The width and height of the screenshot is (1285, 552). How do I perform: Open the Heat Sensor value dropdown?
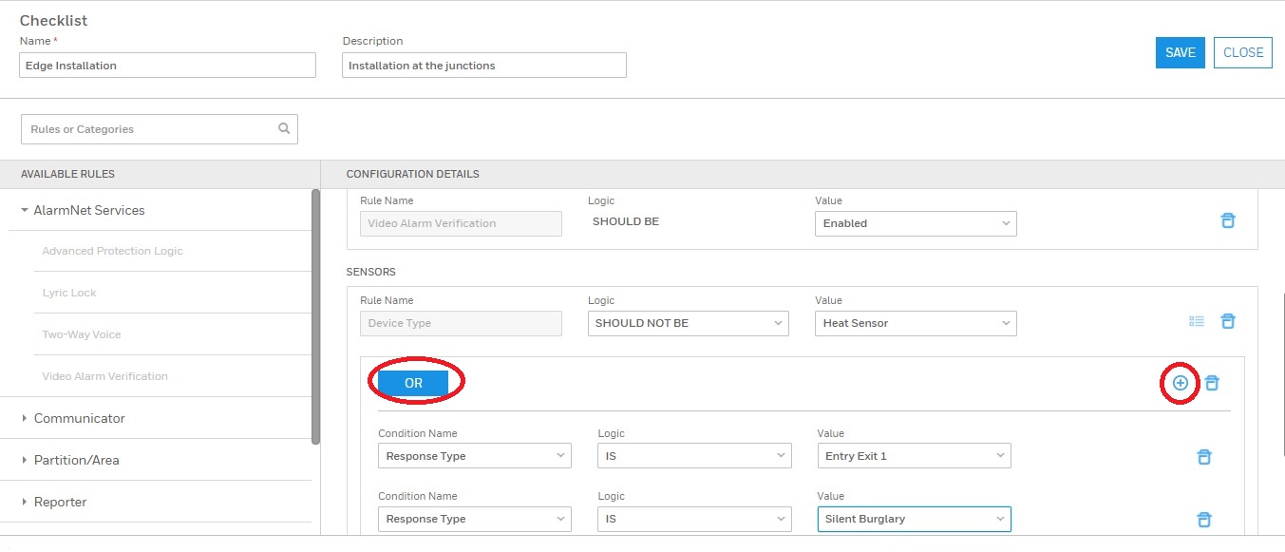click(916, 323)
